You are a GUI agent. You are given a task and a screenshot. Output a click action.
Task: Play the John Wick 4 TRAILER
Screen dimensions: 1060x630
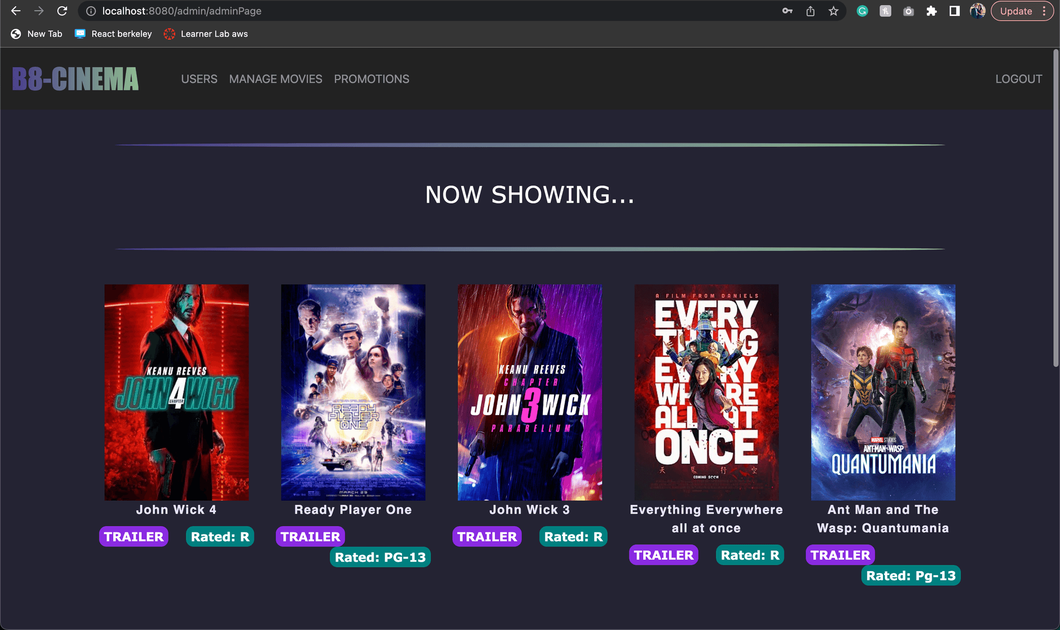pyautogui.click(x=134, y=536)
